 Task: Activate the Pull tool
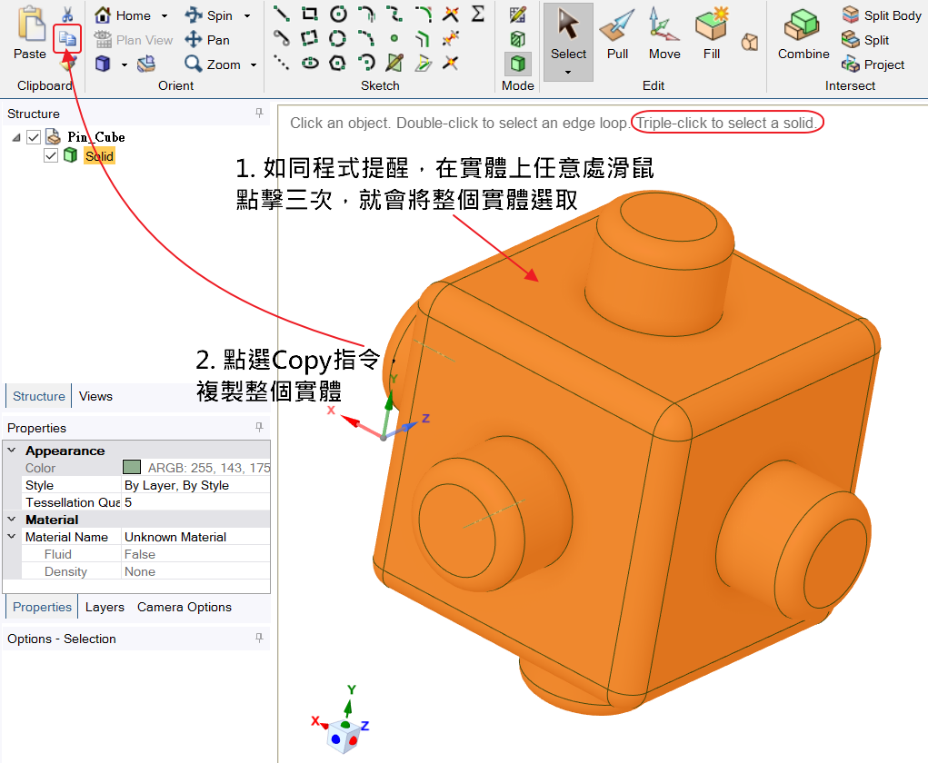[x=617, y=34]
